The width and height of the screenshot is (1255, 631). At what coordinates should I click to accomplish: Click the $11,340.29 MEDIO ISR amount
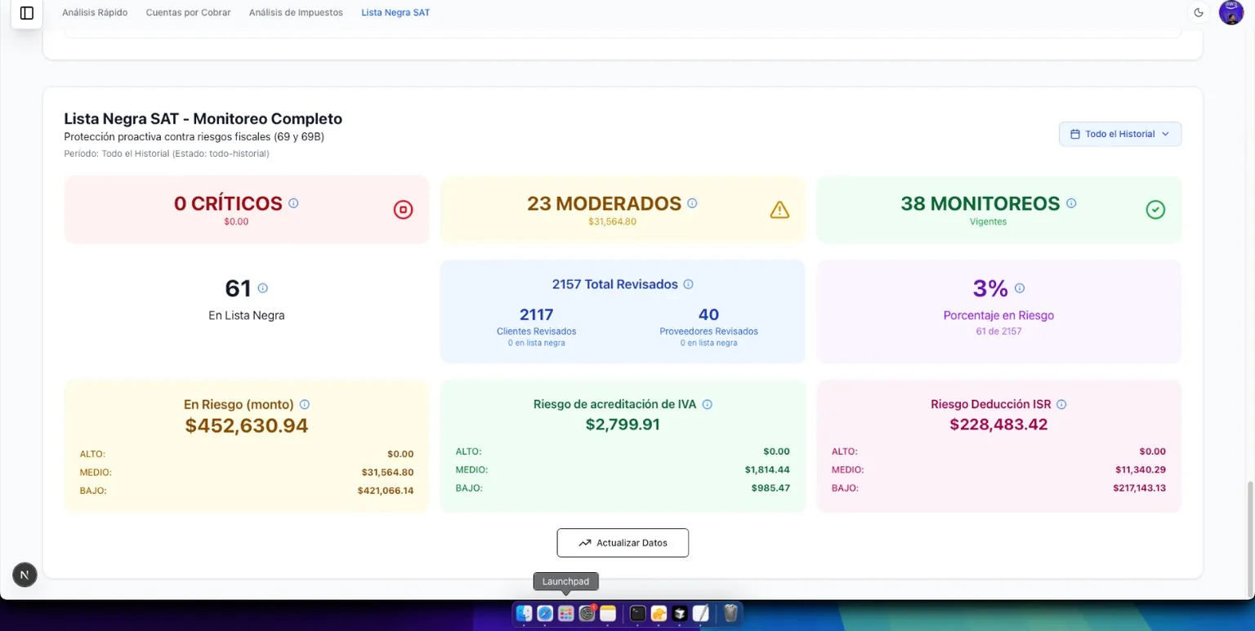click(1141, 469)
